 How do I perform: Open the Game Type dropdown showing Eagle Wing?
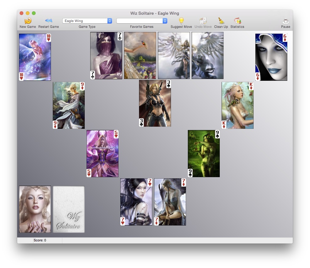(87, 21)
